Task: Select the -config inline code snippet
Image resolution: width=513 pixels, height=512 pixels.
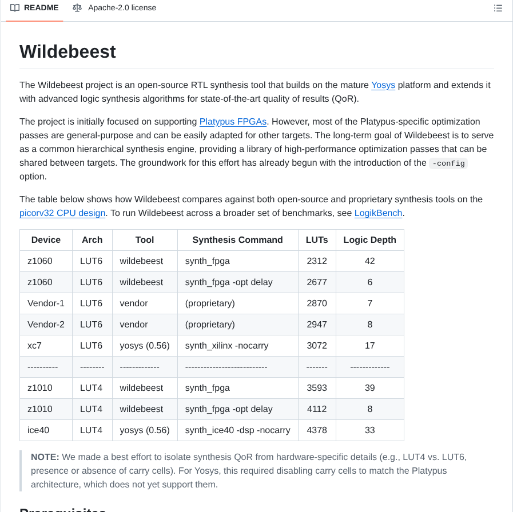Action: (x=448, y=163)
